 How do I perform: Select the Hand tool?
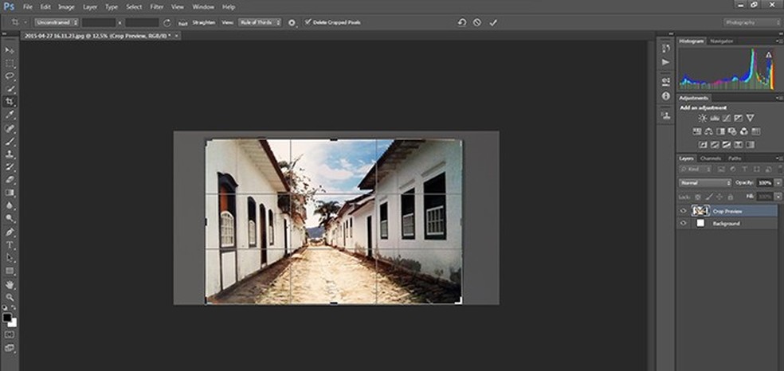[10, 284]
